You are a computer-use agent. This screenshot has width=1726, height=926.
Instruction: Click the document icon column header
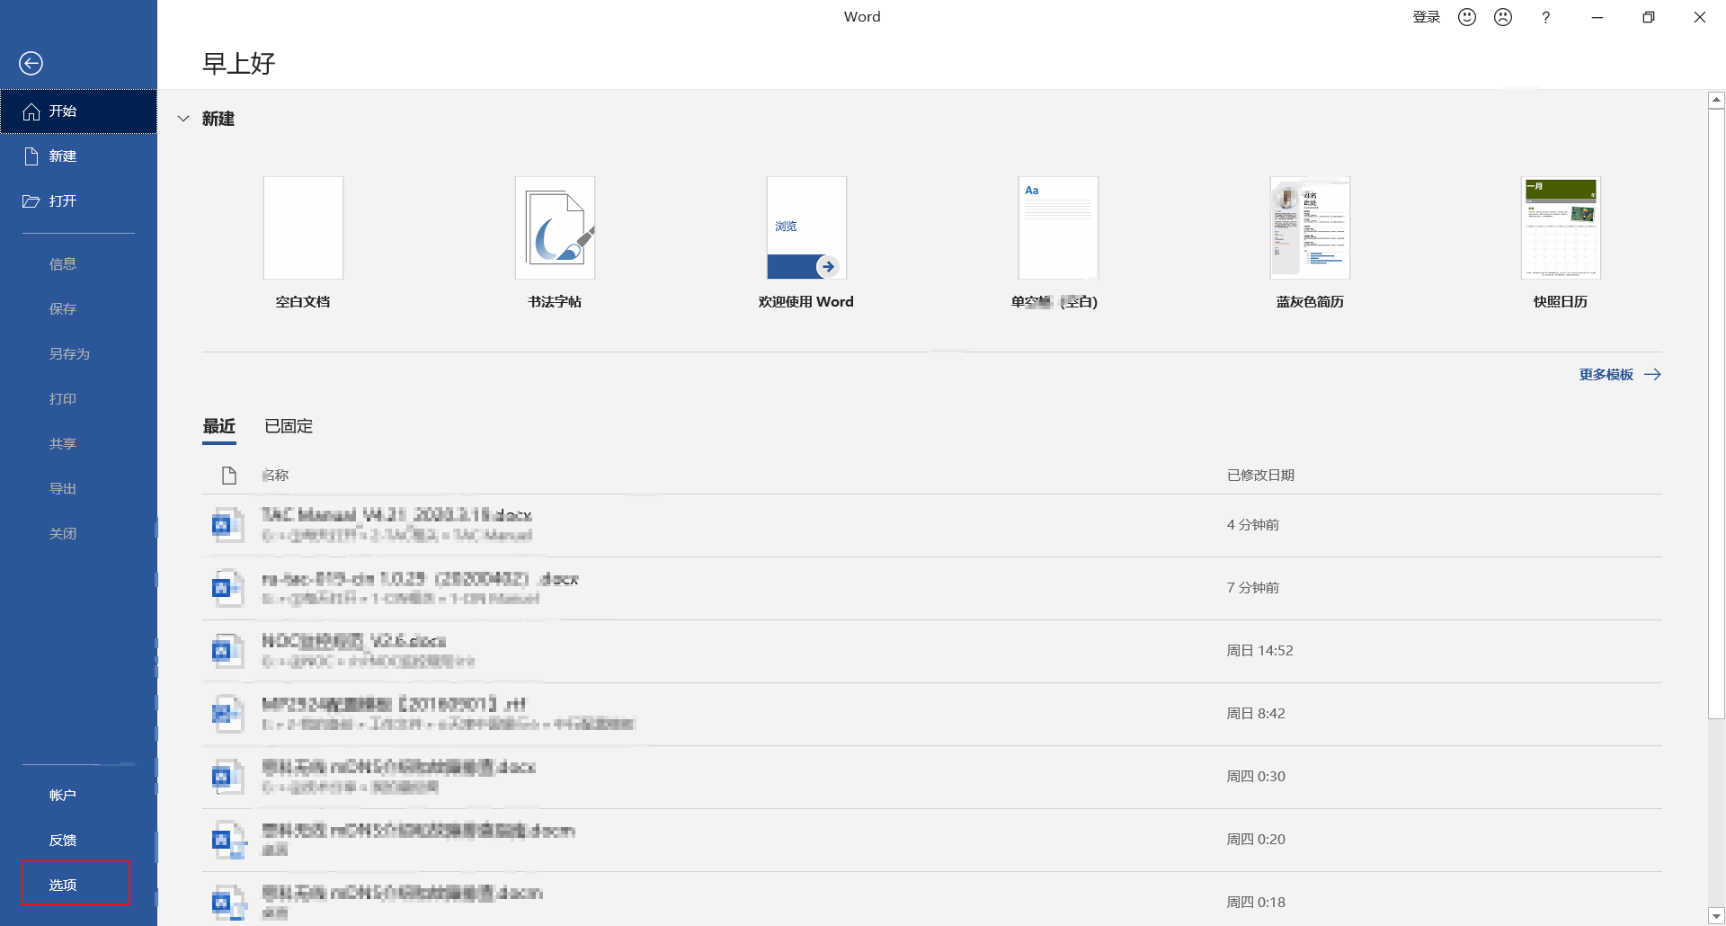pyautogui.click(x=229, y=475)
